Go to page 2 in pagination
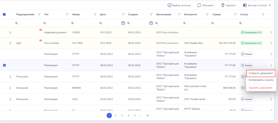This screenshot has height=123, width=278. click(x=115, y=116)
